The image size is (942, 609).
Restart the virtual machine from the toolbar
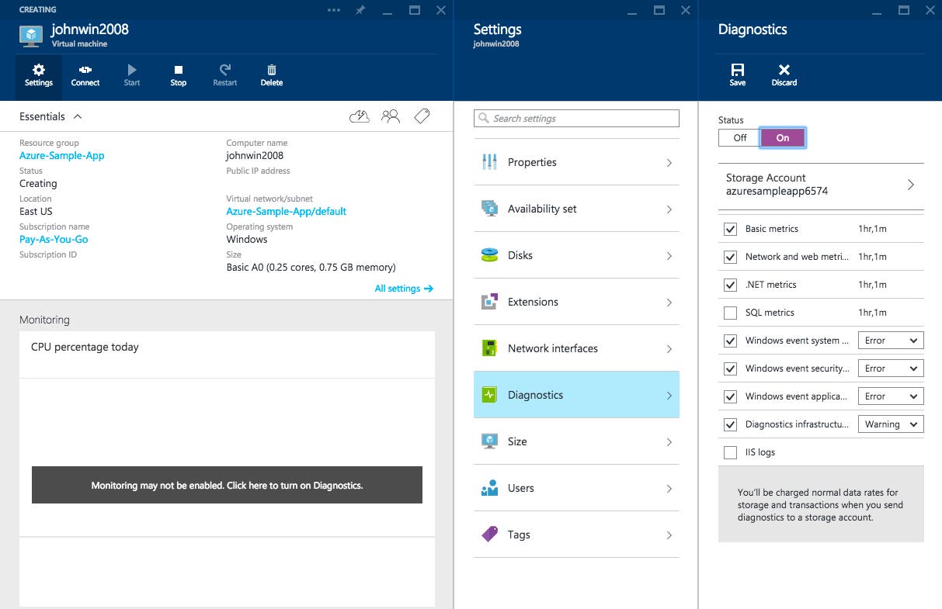click(x=224, y=74)
